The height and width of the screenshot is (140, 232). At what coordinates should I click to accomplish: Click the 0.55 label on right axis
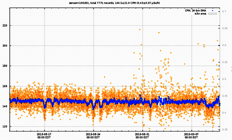[x=225, y=62]
